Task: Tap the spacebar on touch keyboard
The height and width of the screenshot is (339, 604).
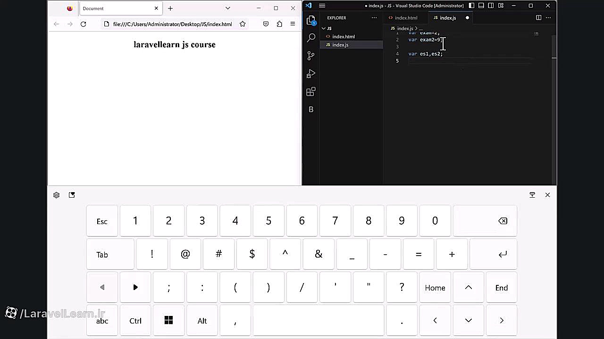Action: tap(319, 321)
